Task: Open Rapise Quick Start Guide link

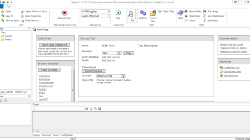Action: pyautogui.click(x=231, y=44)
